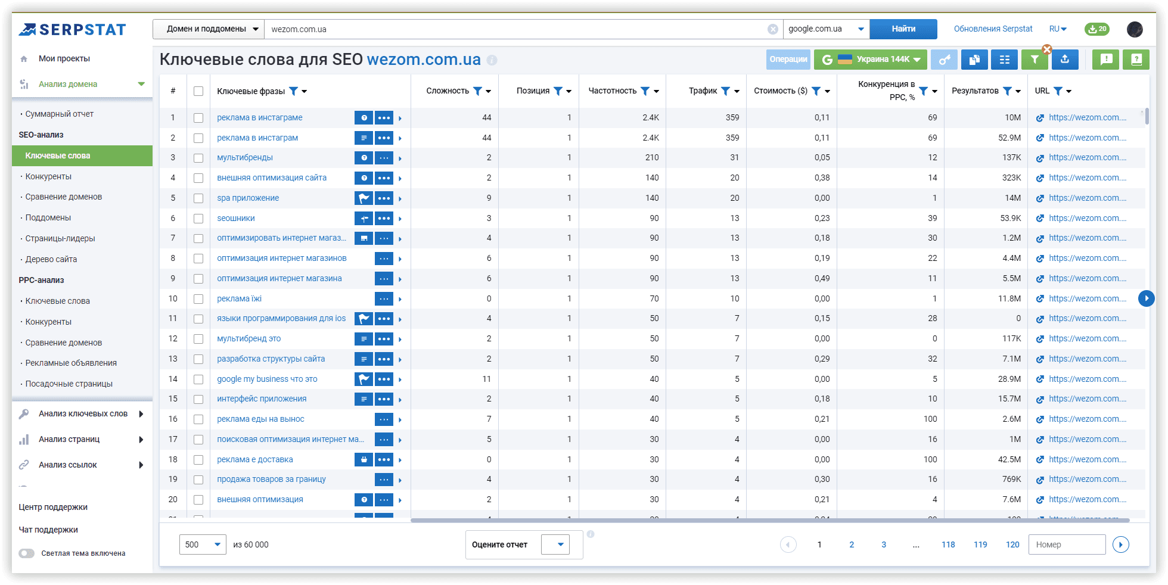Click the Трафик column filter icon
Viewport: 1168px width, 585px height.
point(725,91)
